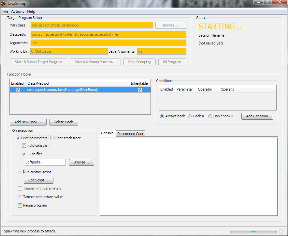Image resolution: width=288 pixels, height=236 pixels.
Task: Select the com.aspect.snoop.JavaSnoop.getMainForm() hook row
Action: pyautogui.click(x=80, y=90)
